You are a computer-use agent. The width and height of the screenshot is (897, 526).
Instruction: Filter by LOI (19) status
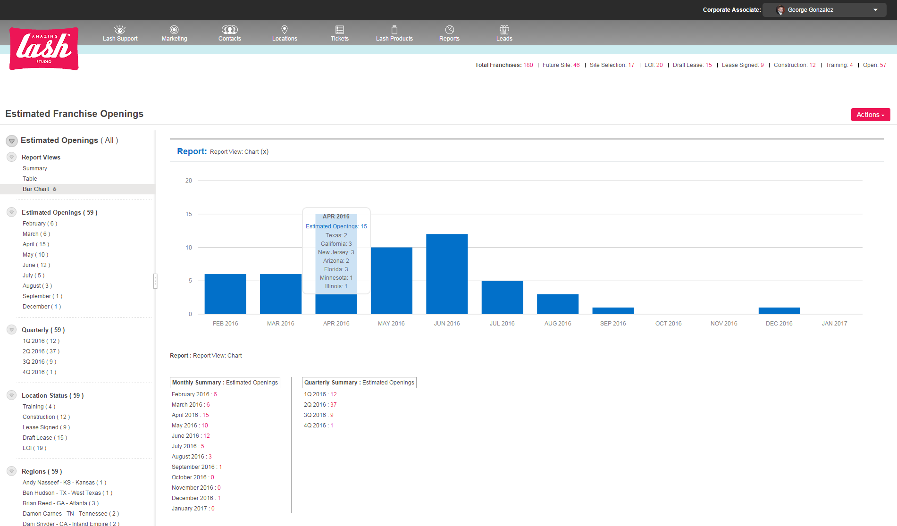click(34, 448)
